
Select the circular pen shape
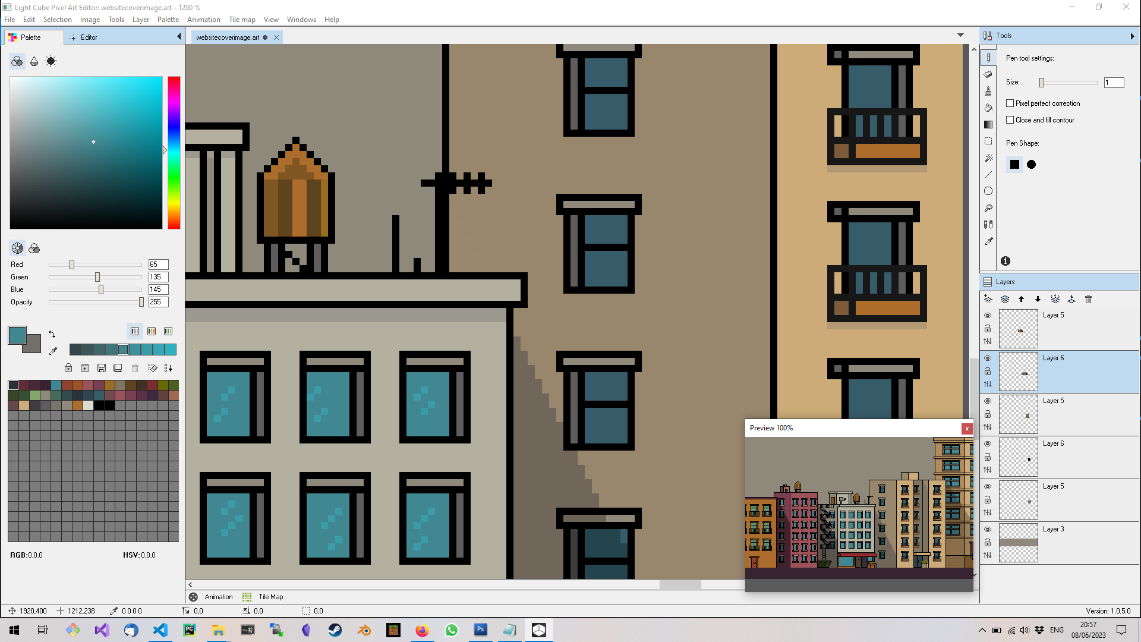(x=1031, y=165)
